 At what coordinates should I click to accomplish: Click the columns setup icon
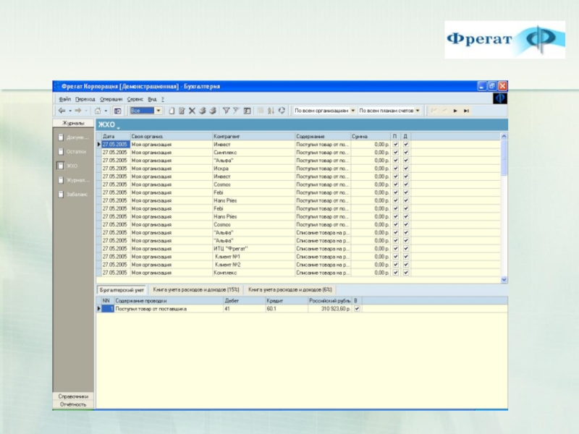pos(261,111)
